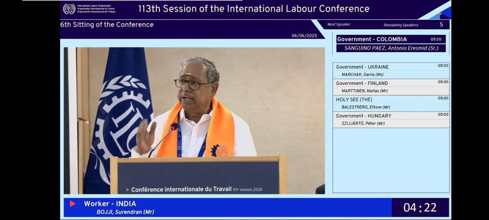The image size is (489, 220).
Task: Select the 'Government - HUNGARY' row
Action: (x=391, y=119)
